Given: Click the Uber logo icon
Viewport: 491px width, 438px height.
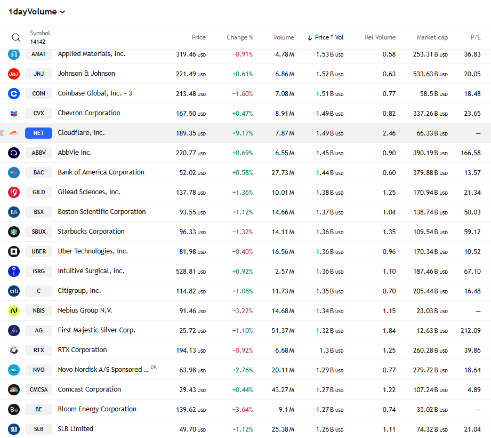Looking at the screenshot, I should pos(14,252).
